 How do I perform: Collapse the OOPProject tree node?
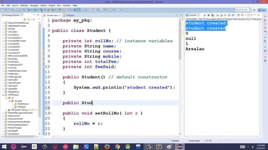[3, 95]
